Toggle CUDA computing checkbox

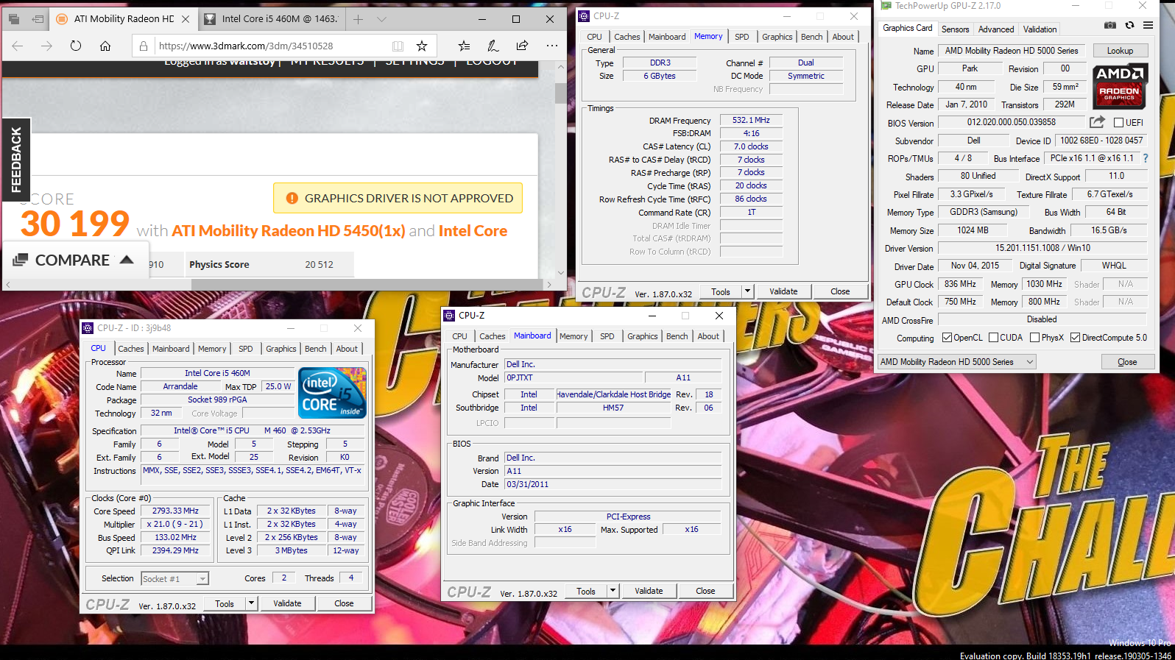[x=993, y=338]
